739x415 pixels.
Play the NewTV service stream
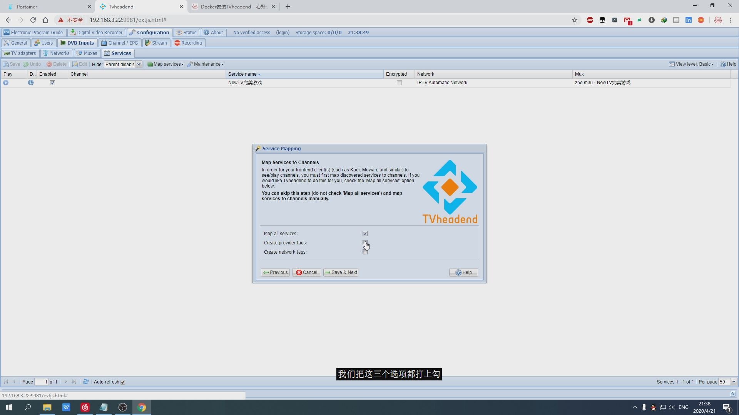click(x=6, y=83)
